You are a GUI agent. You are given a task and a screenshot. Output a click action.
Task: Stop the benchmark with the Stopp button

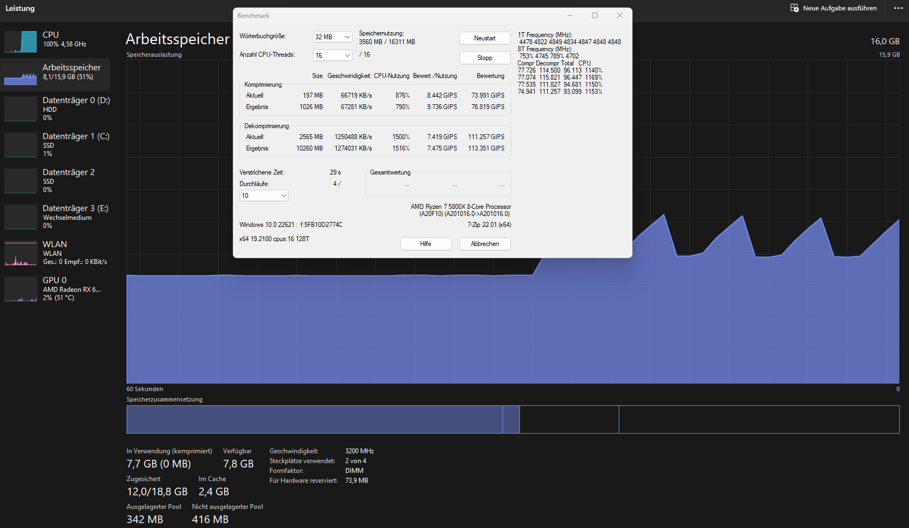485,58
